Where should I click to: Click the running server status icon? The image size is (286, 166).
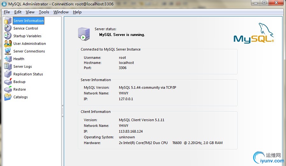click(84, 34)
